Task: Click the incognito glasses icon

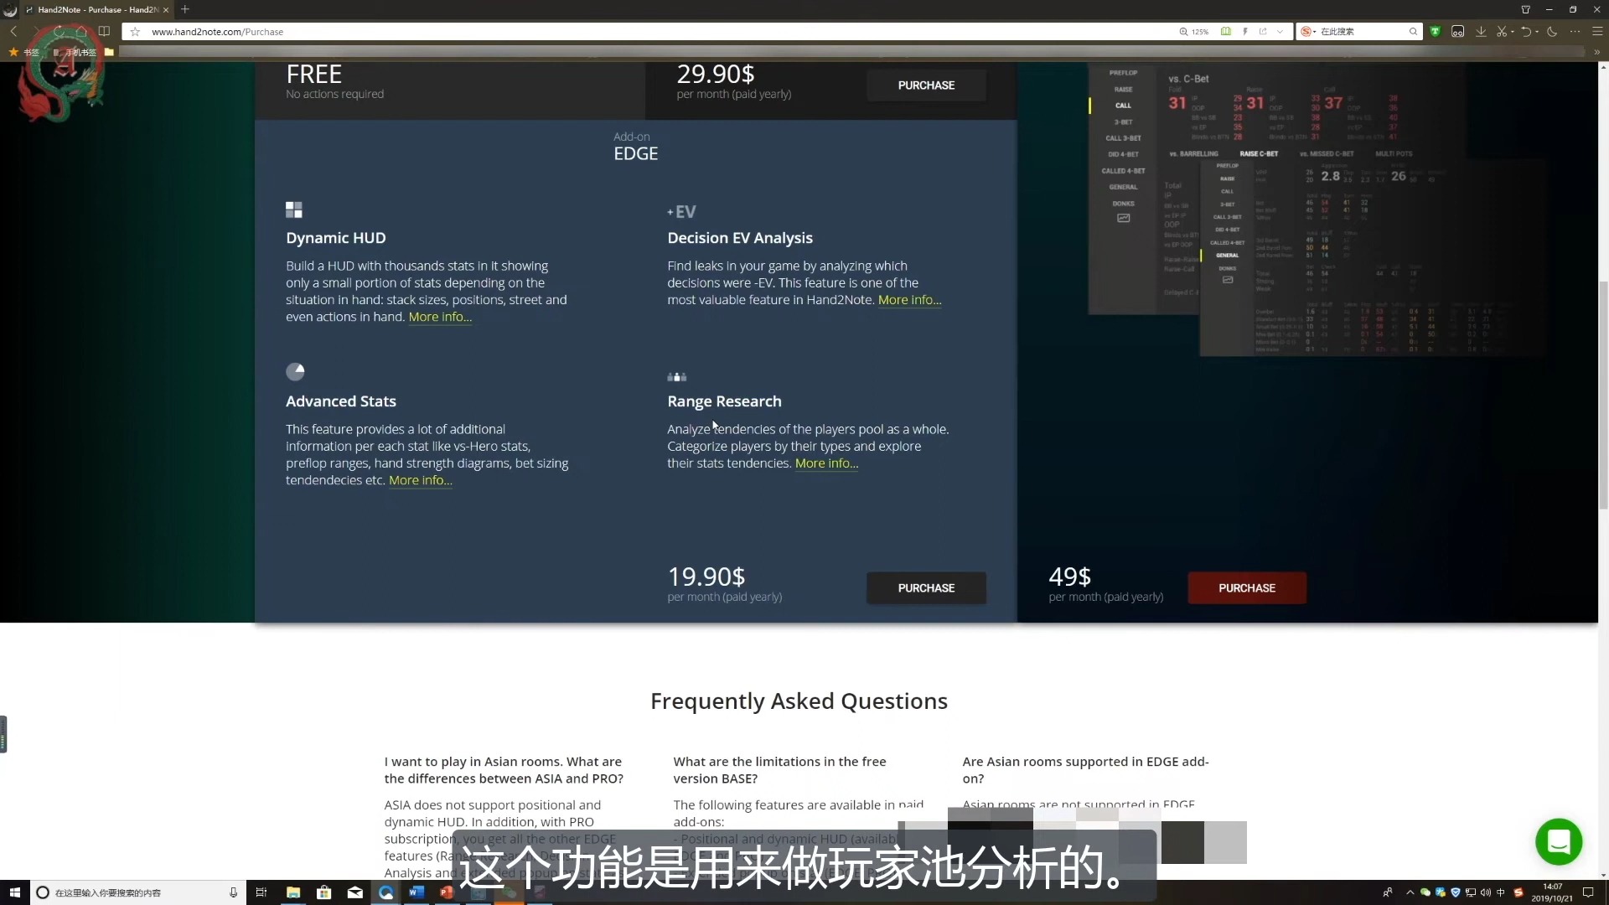Action: click(1458, 32)
